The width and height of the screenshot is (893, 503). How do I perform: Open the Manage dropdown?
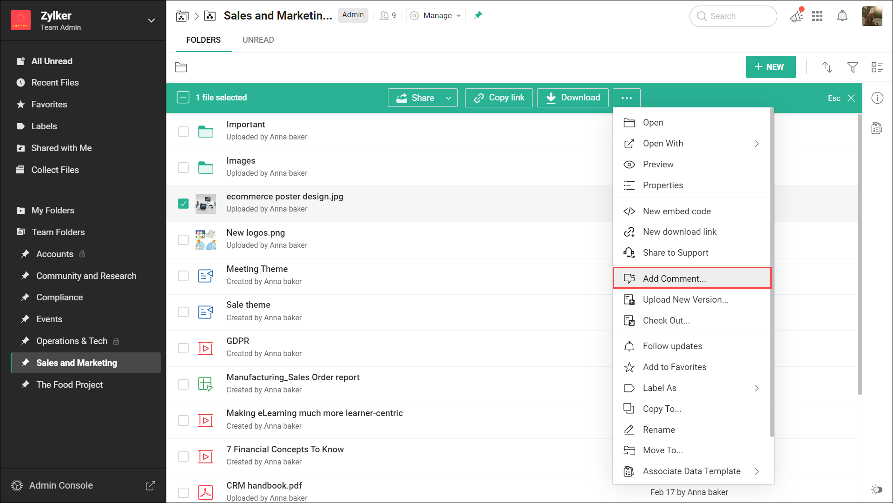436,15
